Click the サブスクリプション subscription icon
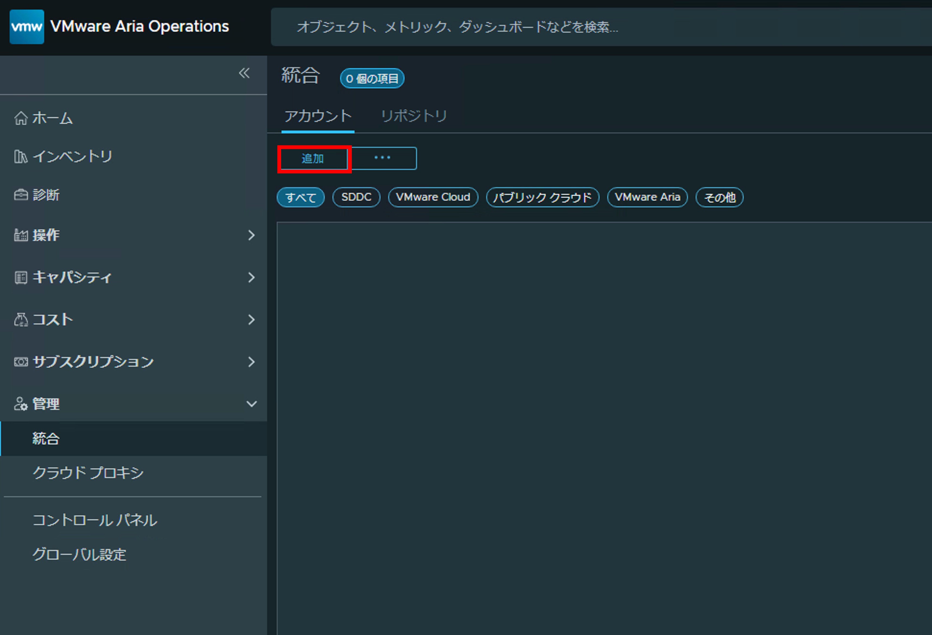 [x=21, y=362]
